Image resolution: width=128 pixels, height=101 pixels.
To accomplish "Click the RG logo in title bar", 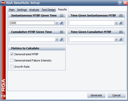I will (x=3, y=3).
